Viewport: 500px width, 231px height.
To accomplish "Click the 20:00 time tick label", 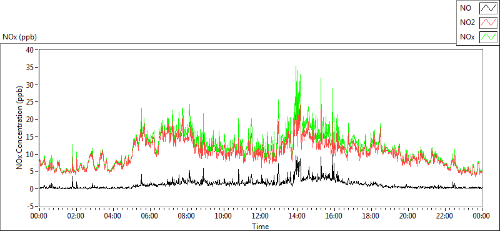I will [x=408, y=217].
